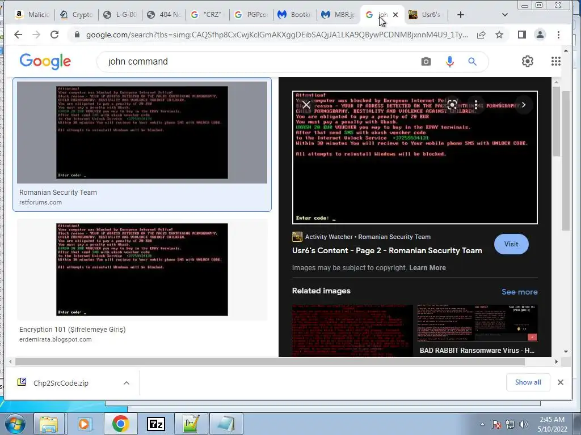Image resolution: width=581 pixels, height=435 pixels.
Task: Click the forward navigation arrow
Action: tap(36, 35)
